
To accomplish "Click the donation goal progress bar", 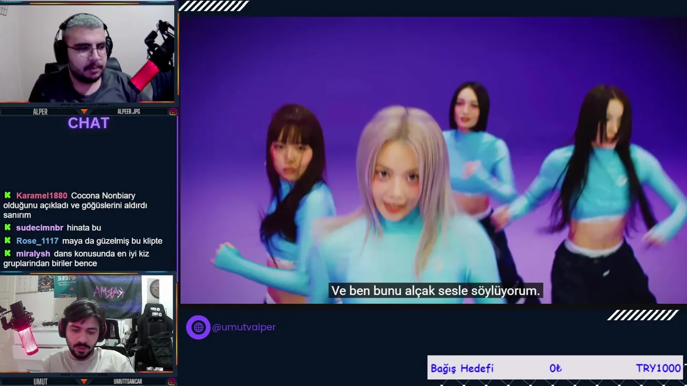I will 555,368.
